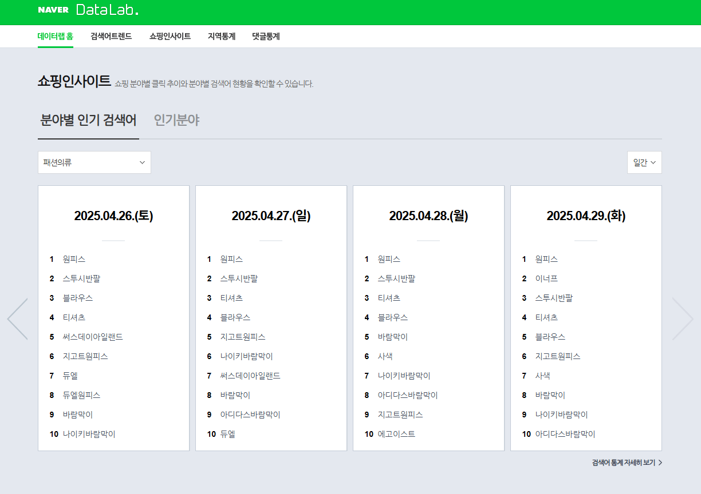The height and width of the screenshot is (494, 701).
Task: Click the previous dates left arrow
Action: point(17,319)
